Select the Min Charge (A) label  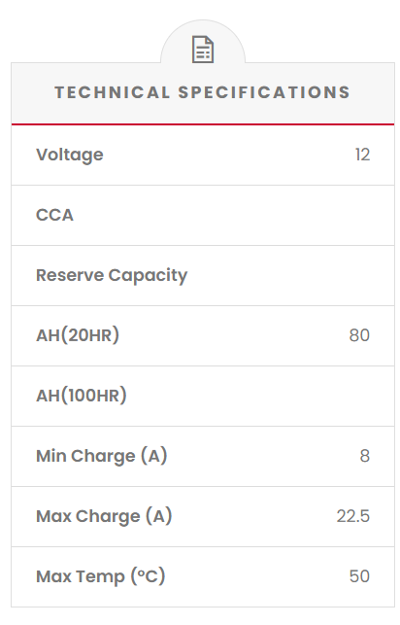pyautogui.click(x=102, y=456)
